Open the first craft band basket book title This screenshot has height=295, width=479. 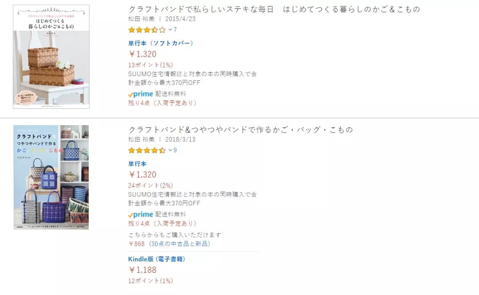coord(274,9)
